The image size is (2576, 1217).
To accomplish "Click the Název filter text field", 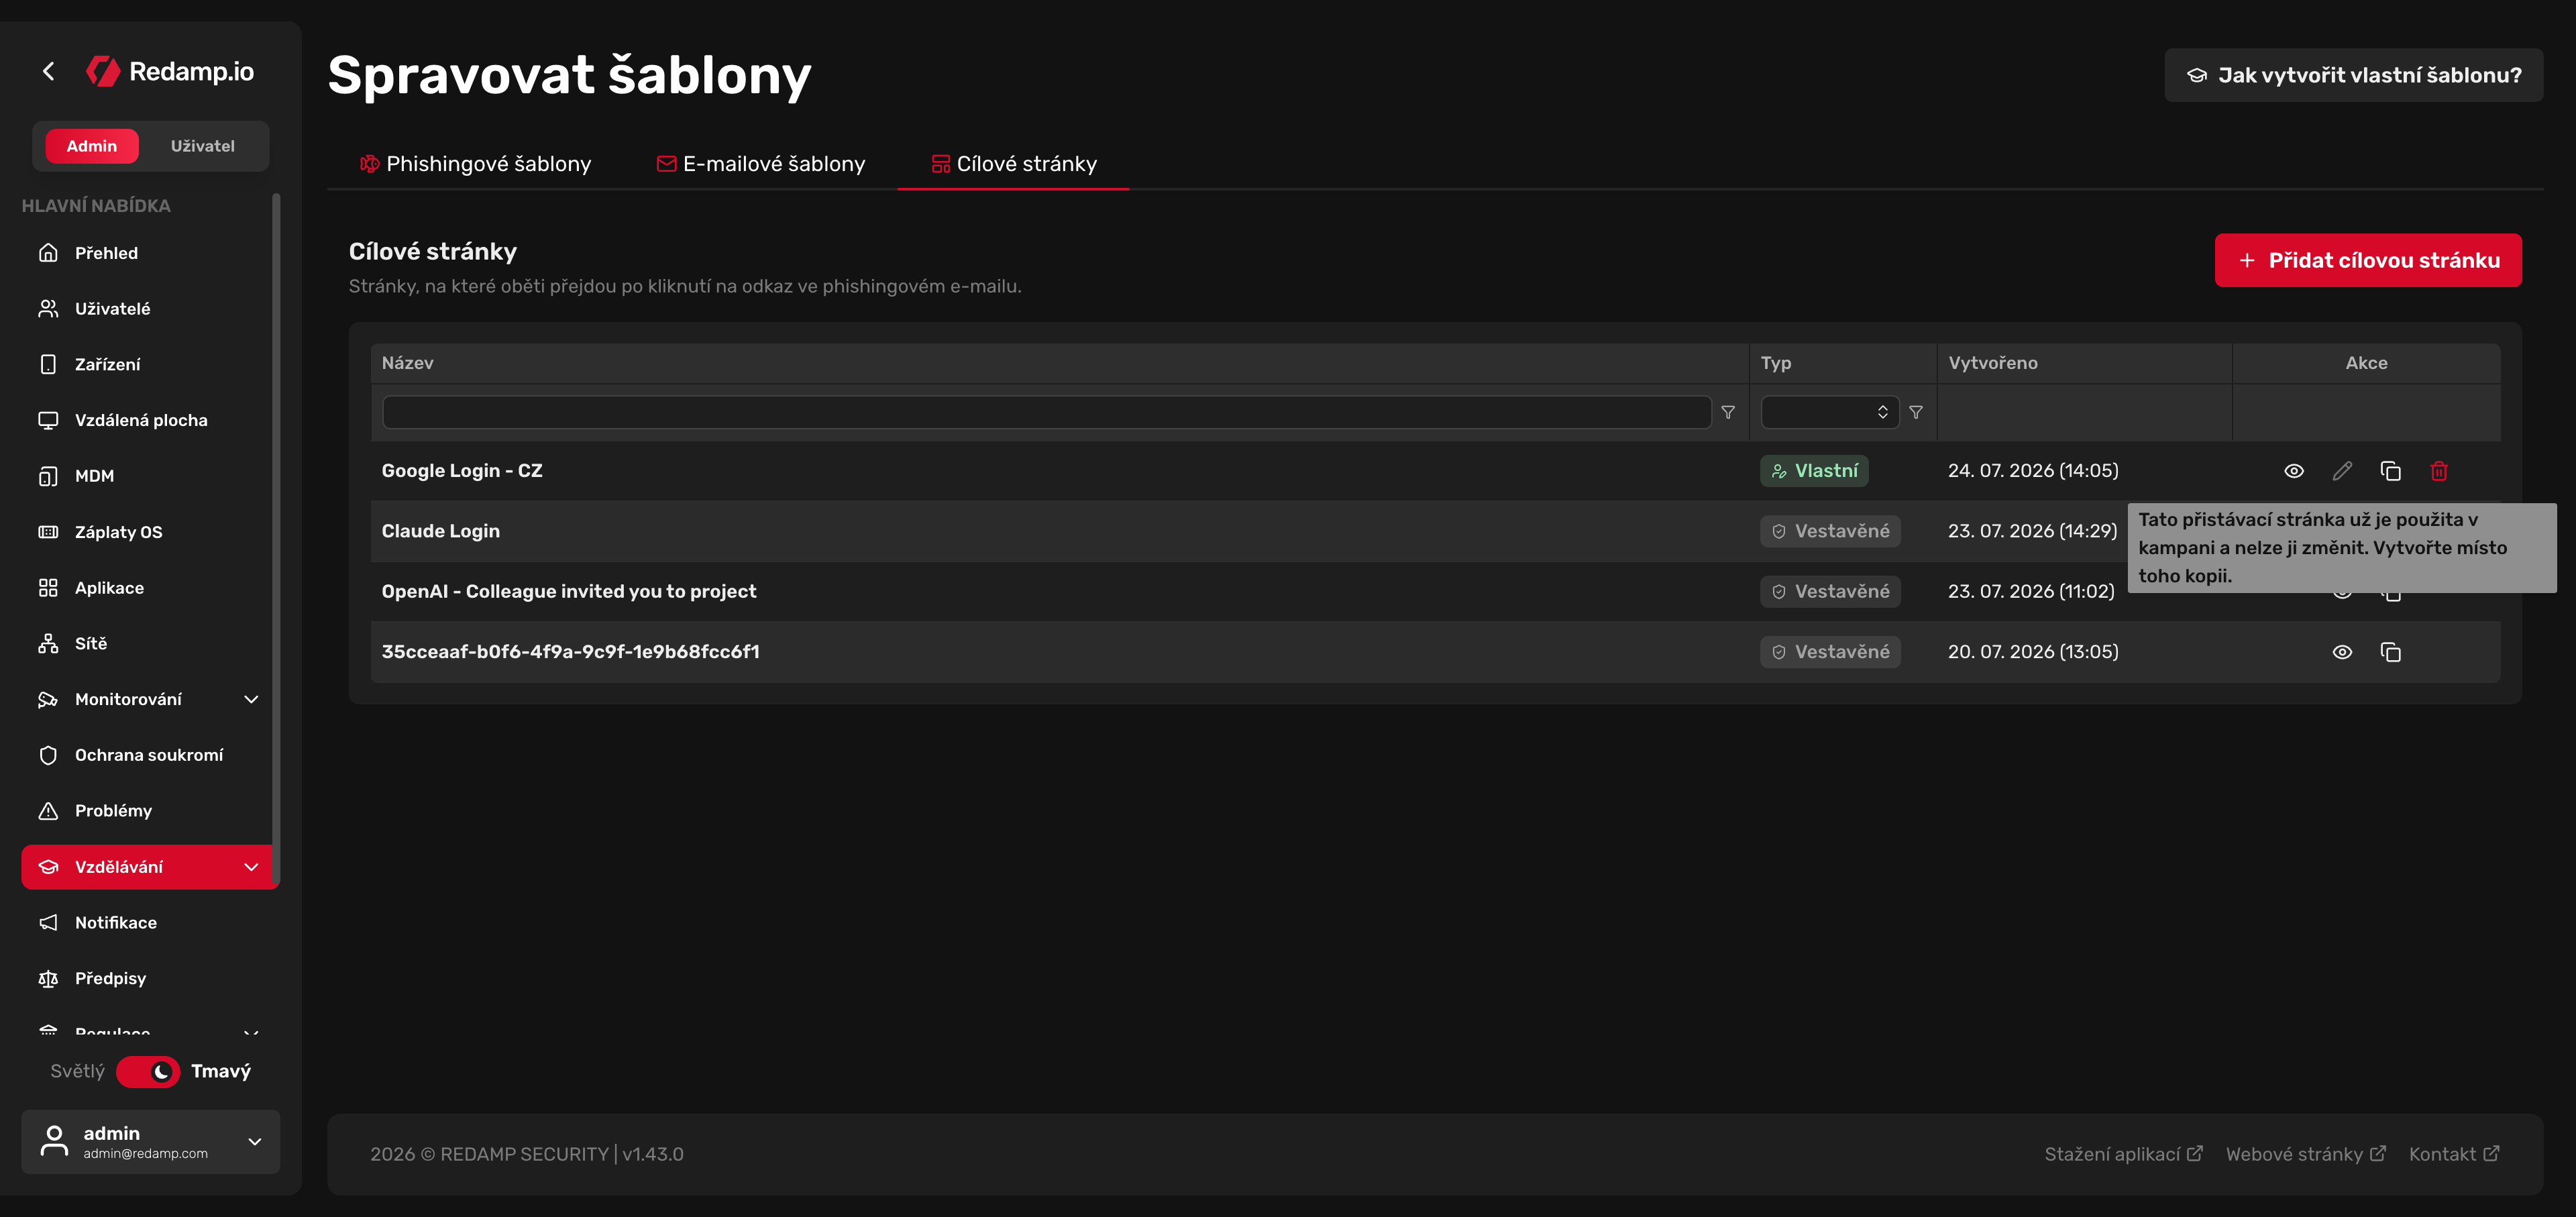I will click(x=1046, y=412).
